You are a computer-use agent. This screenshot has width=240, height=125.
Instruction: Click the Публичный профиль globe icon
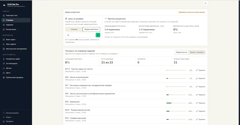[4, 78]
